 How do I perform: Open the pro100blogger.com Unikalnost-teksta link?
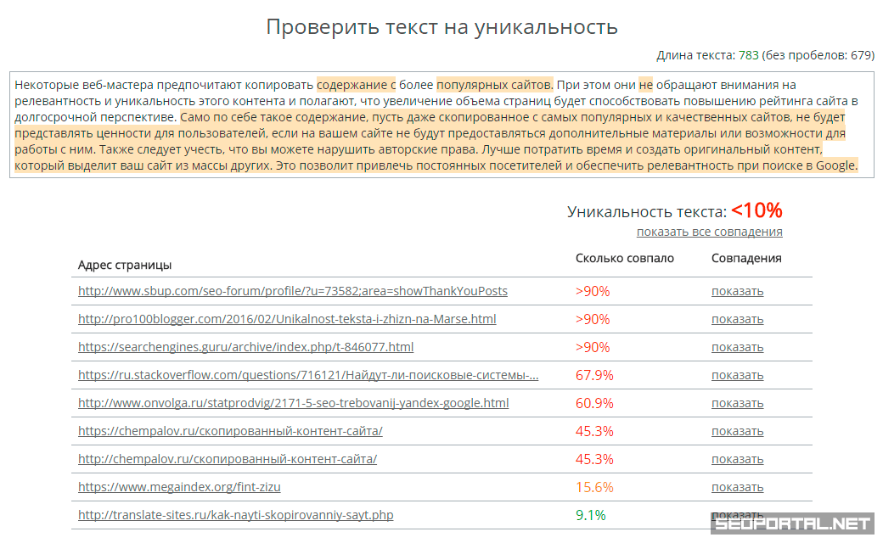click(287, 319)
